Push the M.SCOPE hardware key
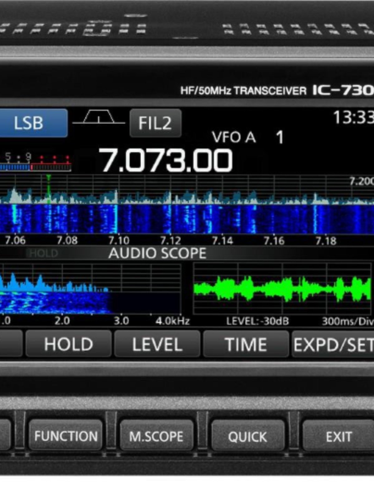The height and width of the screenshot is (499, 374). (x=156, y=435)
